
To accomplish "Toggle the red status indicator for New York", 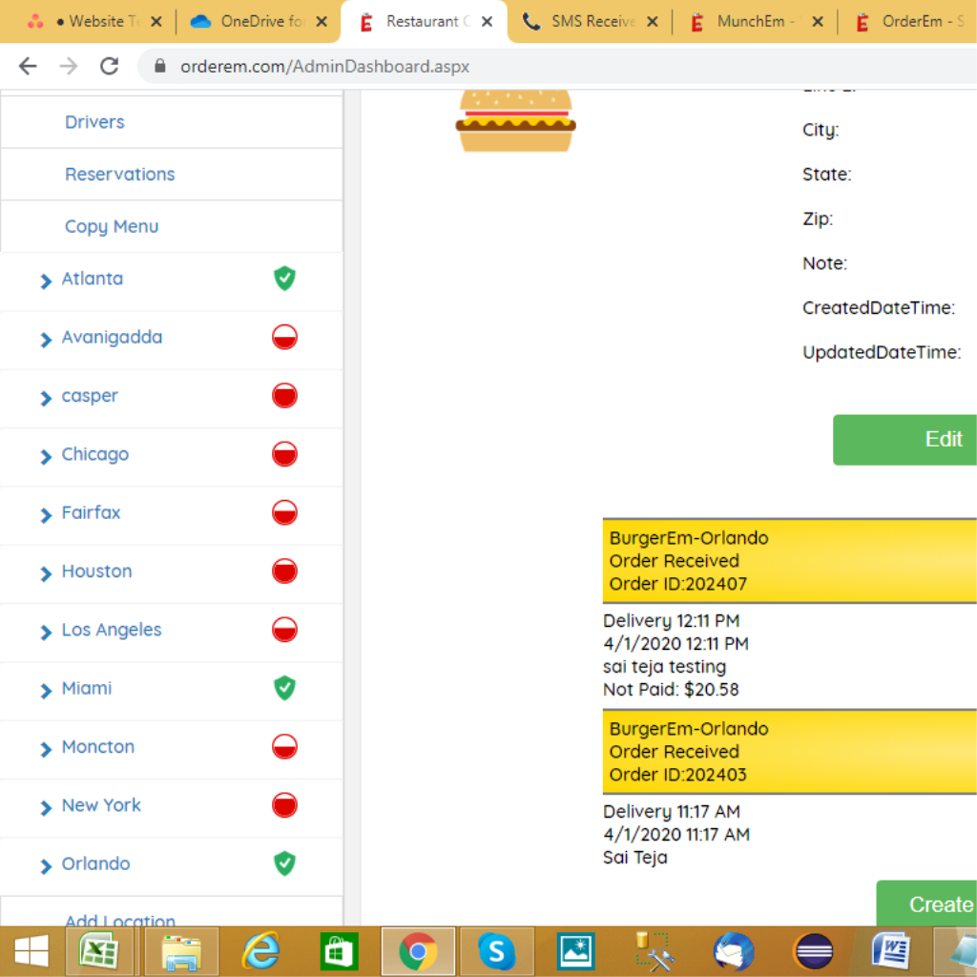I will coord(284,805).
